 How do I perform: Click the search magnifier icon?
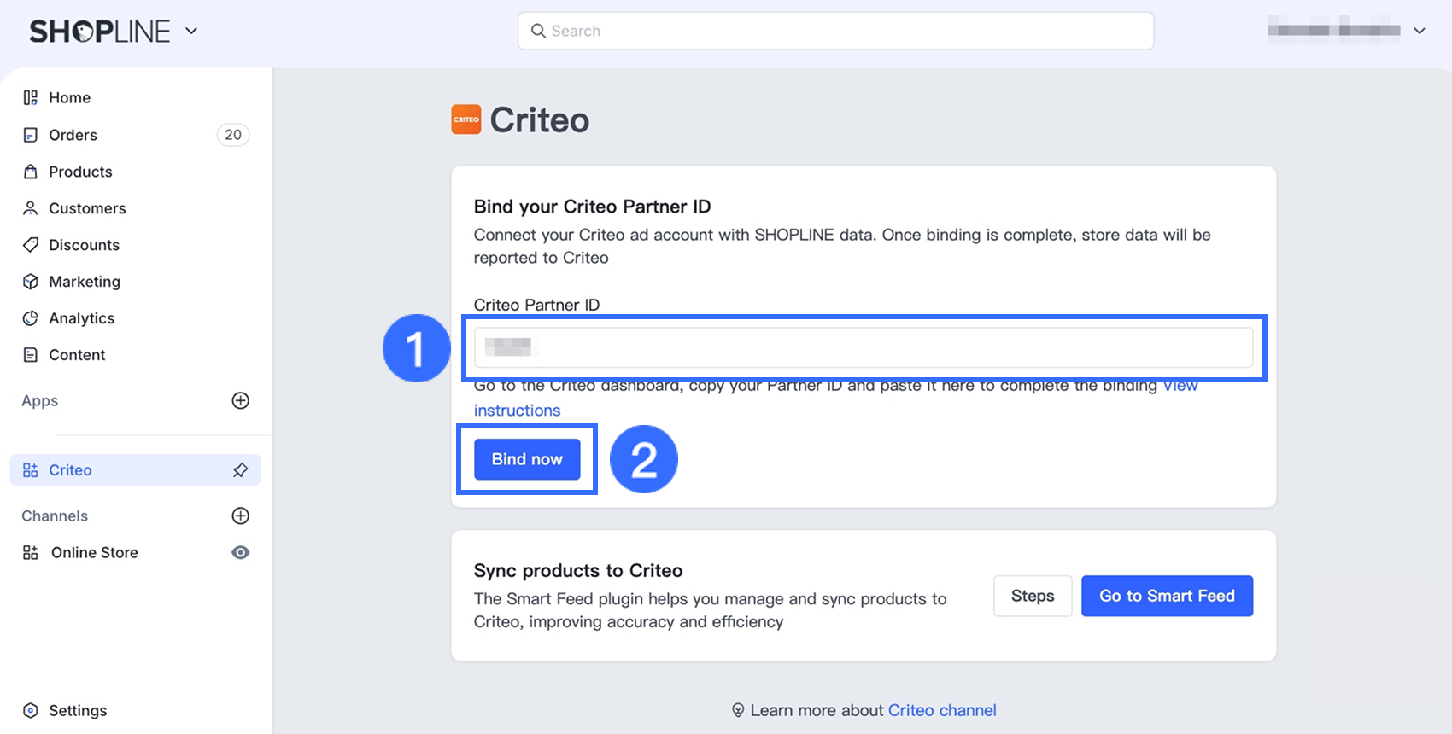pos(538,32)
